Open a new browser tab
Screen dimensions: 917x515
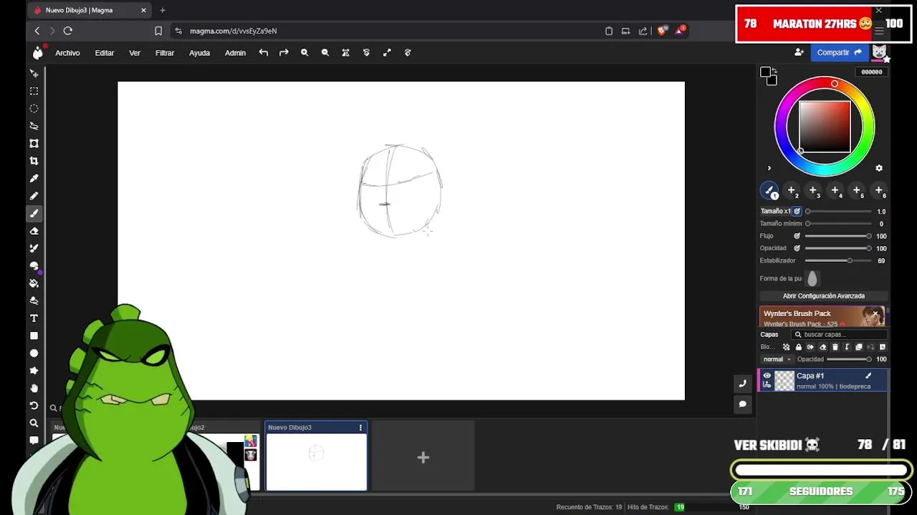(163, 10)
